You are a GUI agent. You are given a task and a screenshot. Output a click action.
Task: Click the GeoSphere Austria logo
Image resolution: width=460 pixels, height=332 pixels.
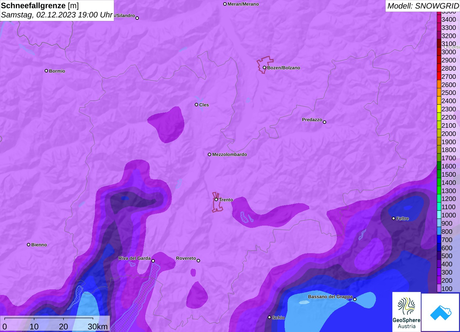[406, 312]
